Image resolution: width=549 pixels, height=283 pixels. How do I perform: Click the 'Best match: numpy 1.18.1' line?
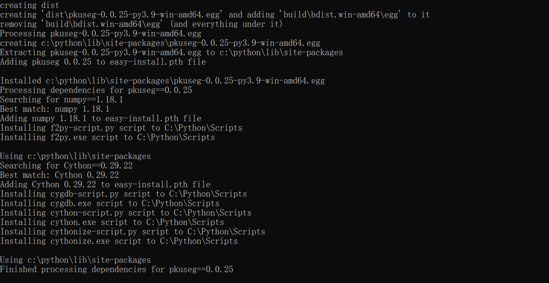click(x=55, y=109)
